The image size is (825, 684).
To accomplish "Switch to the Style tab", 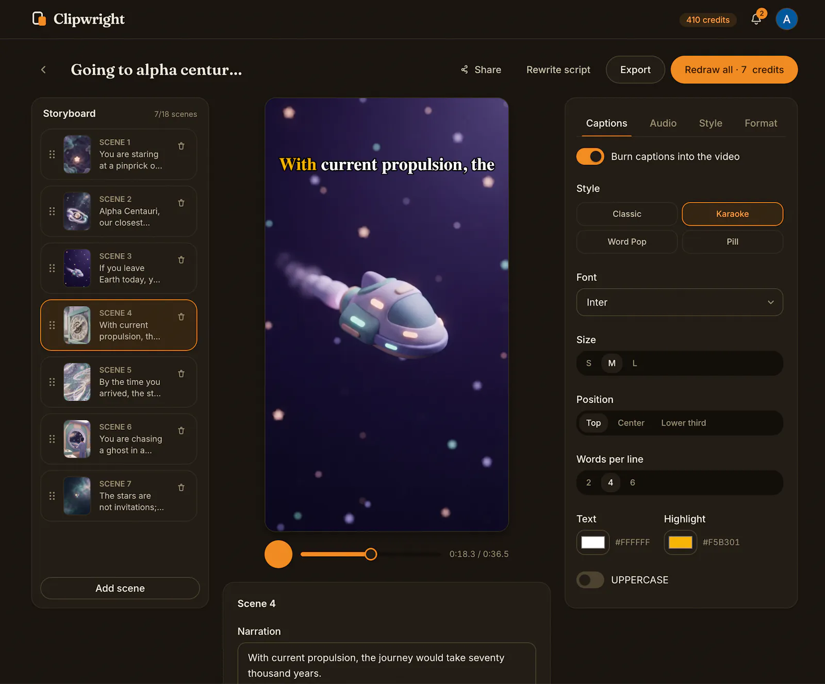I will (x=711, y=123).
